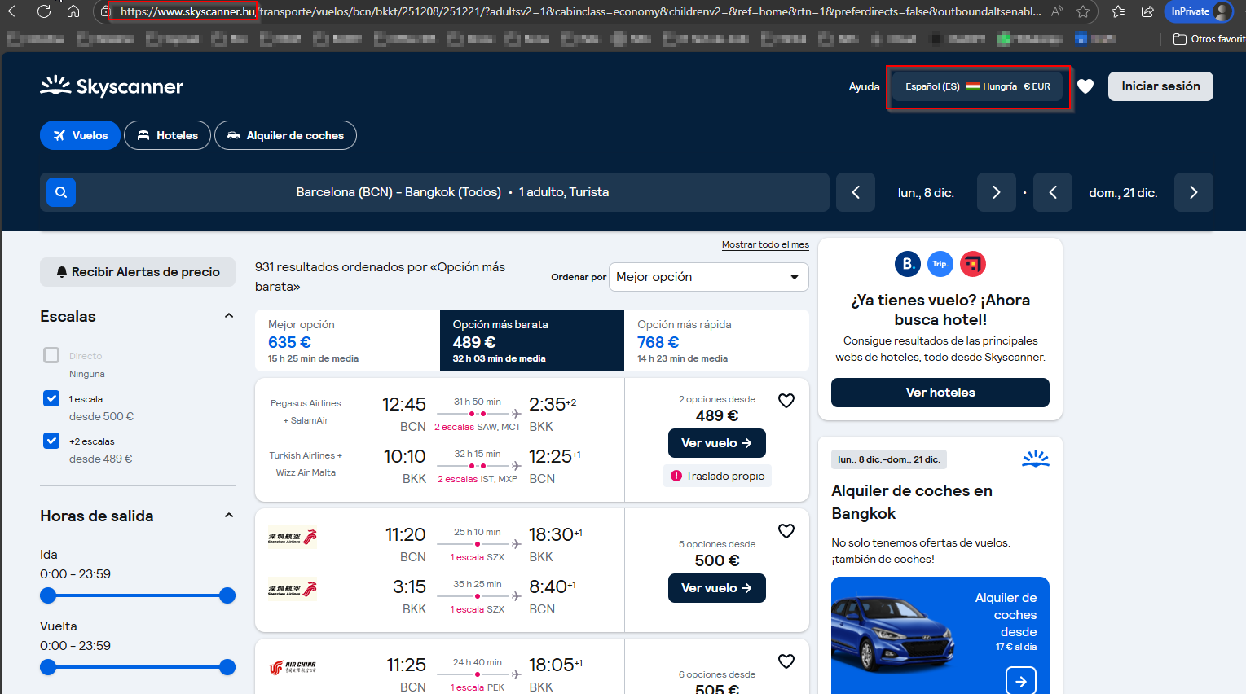The height and width of the screenshot is (694, 1246).
Task: Click the Ver hoteles button
Action: tap(940, 393)
